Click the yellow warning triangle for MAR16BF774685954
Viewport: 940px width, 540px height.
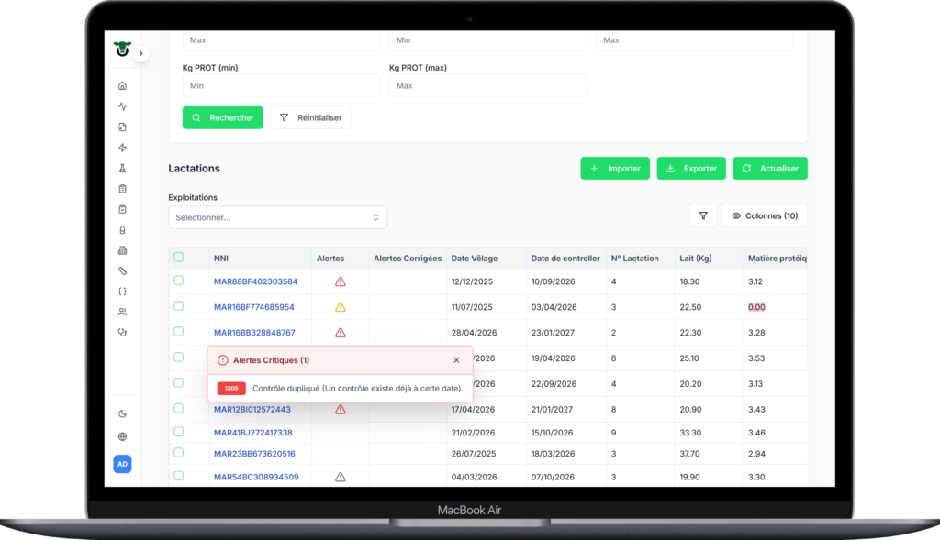(341, 307)
